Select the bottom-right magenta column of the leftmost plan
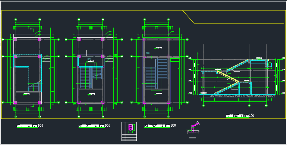287x145 pixels. coord(40,103)
